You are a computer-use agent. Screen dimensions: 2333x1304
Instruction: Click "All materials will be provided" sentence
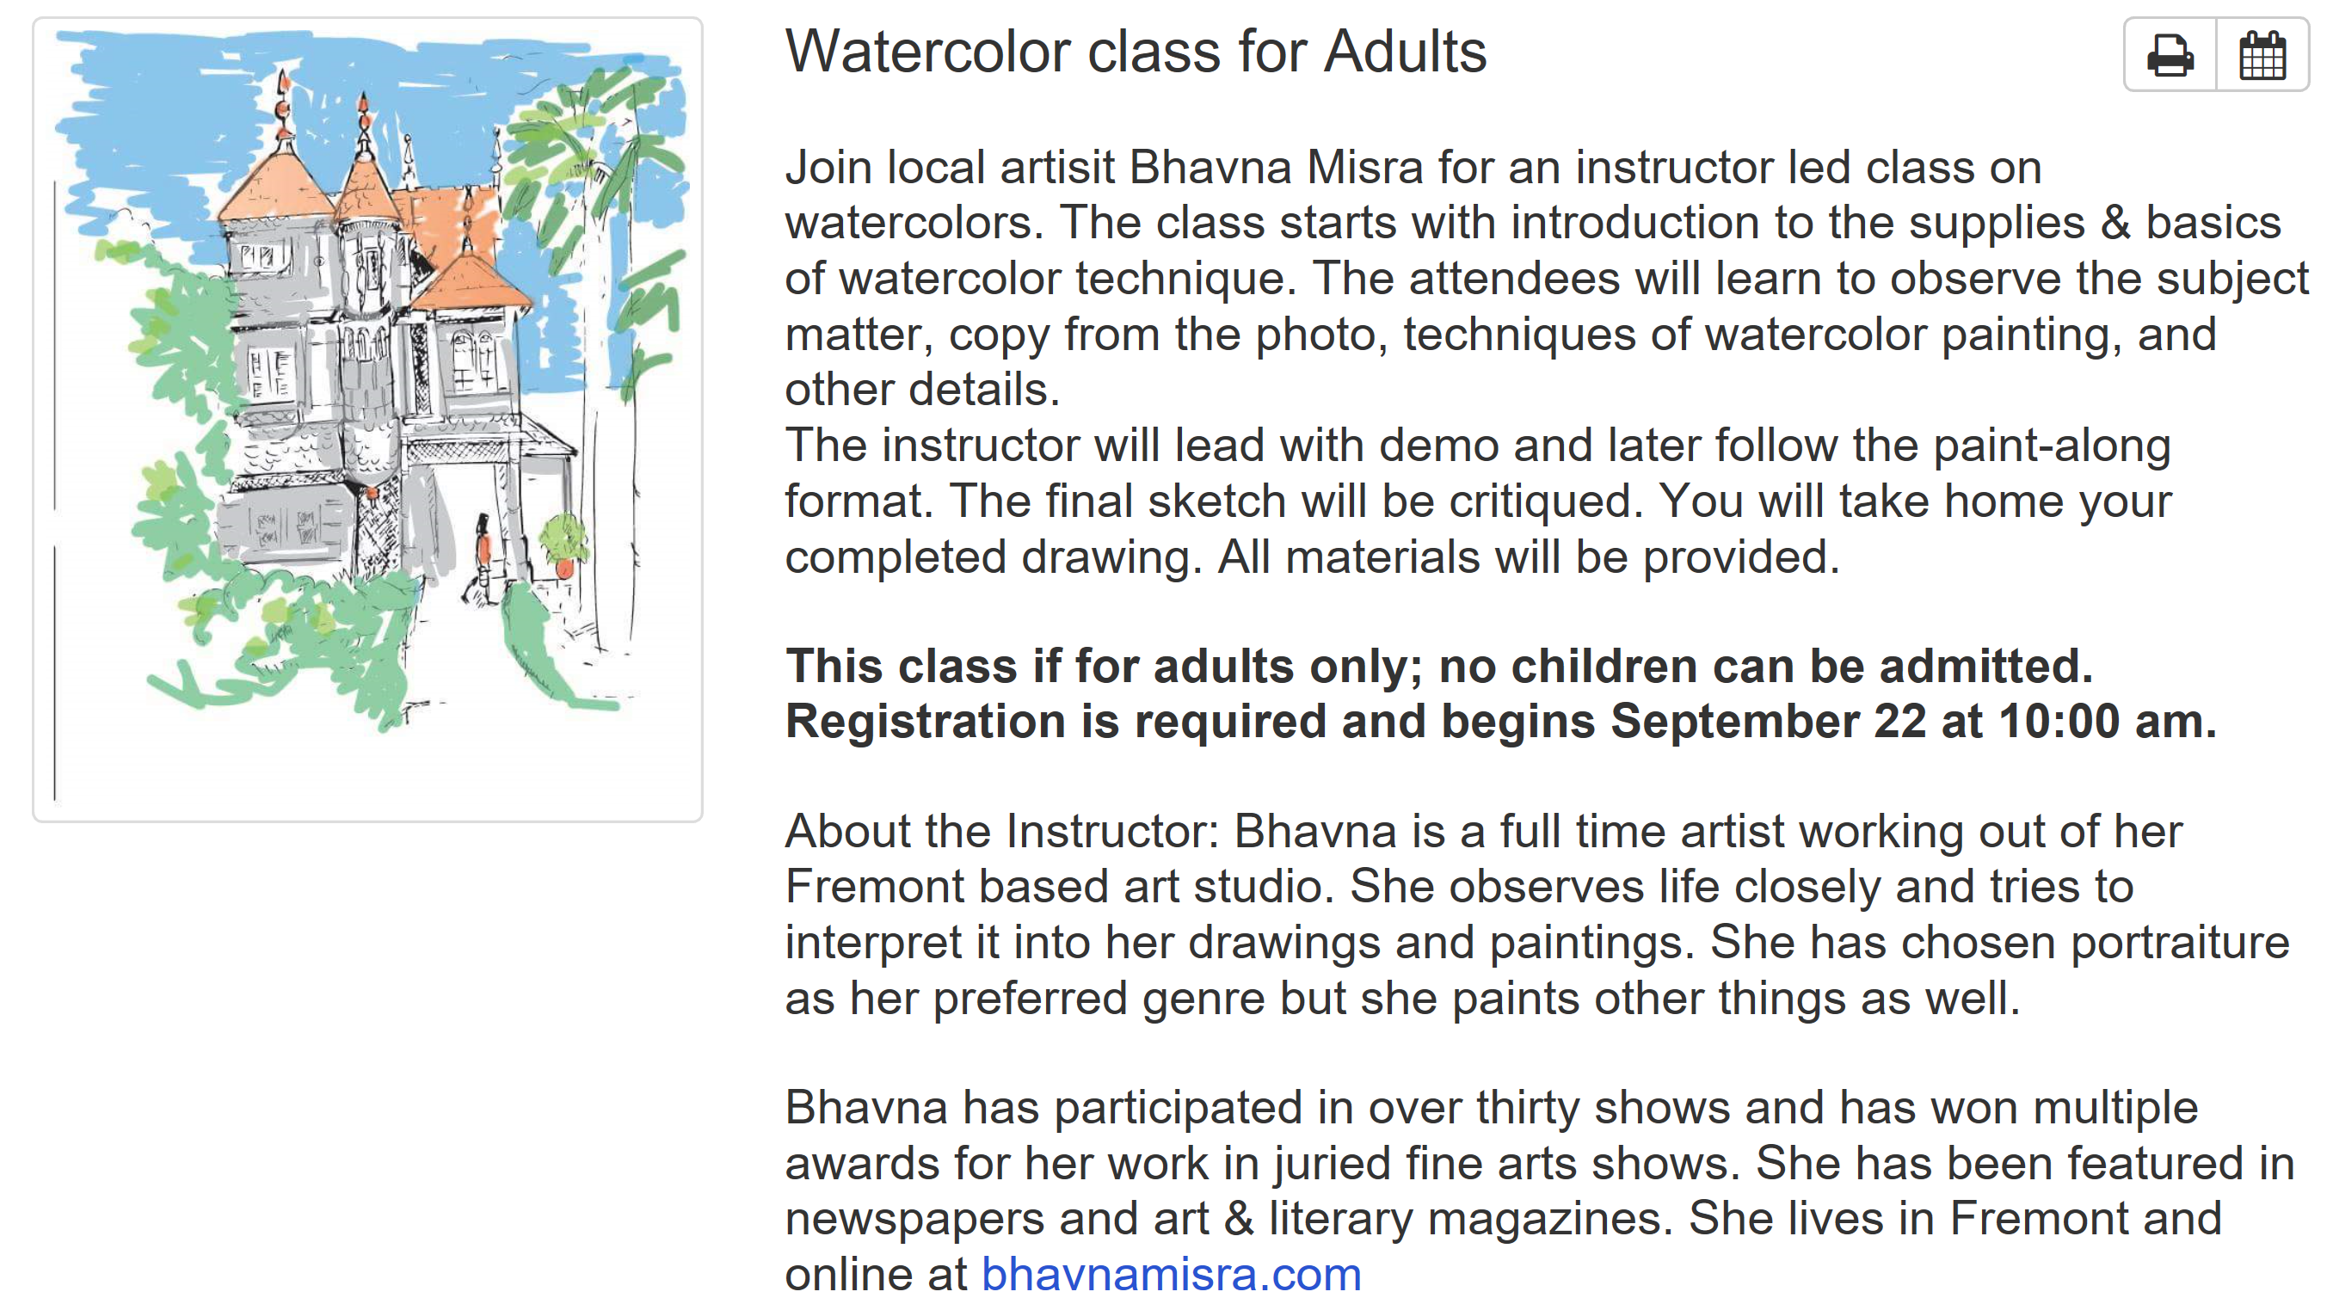point(1529,557)
